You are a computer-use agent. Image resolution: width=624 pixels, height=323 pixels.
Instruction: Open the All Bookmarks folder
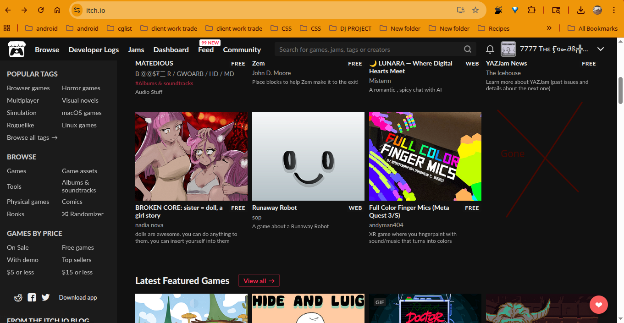pyautogui.click(x=592, y=28)
